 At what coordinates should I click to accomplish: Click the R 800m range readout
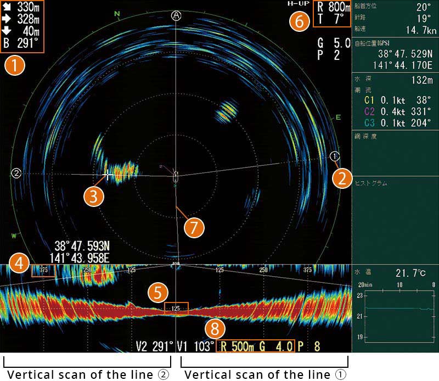pos(333,8)
